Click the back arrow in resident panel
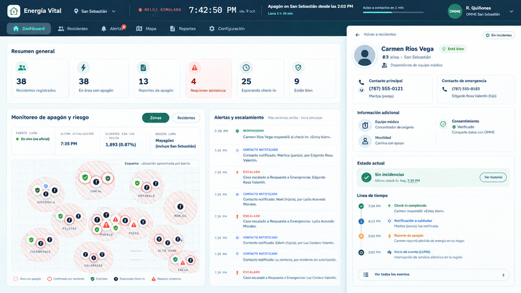The height and width of the screenshot is (293, 521). (357, 34)
